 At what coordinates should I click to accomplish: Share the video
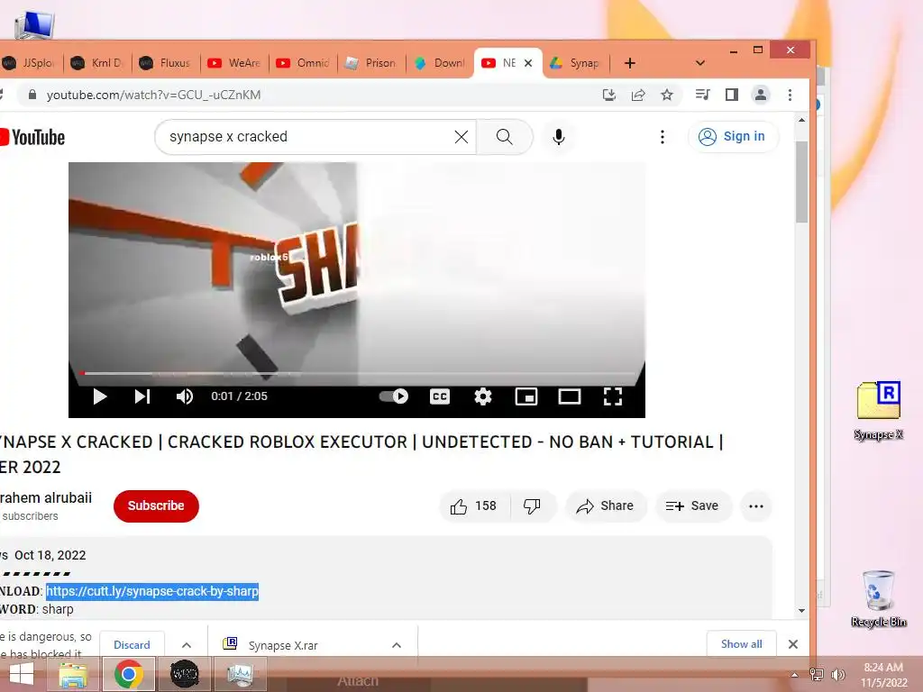606,506
